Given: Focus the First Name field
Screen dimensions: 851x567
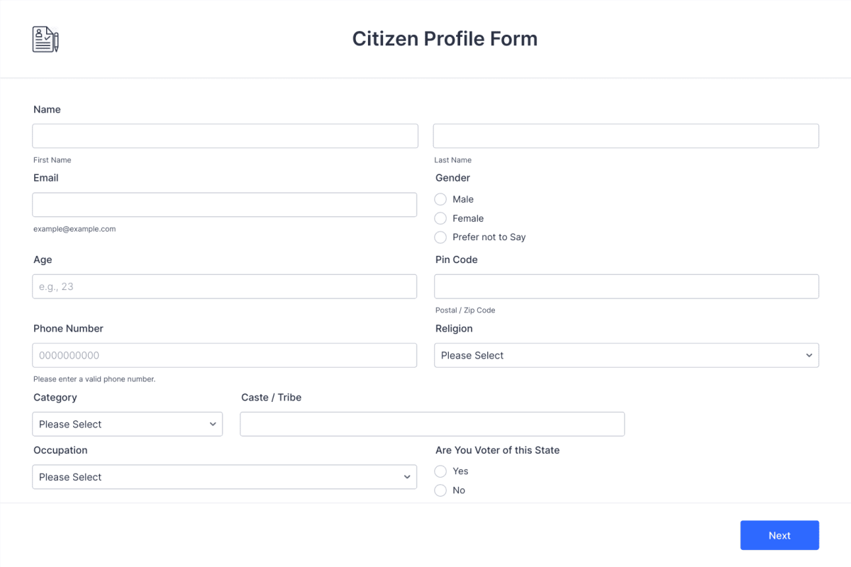Looking at the screenshot, I should (x=225, y=135).
